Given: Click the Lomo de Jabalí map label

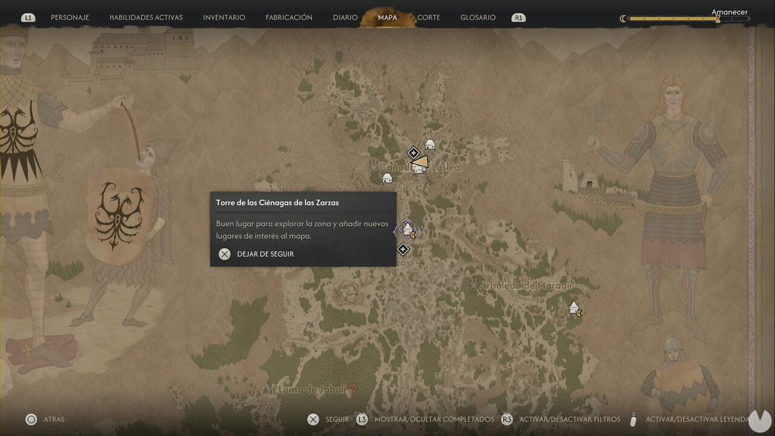Looking at the screenshot, I should click(312, 389).
